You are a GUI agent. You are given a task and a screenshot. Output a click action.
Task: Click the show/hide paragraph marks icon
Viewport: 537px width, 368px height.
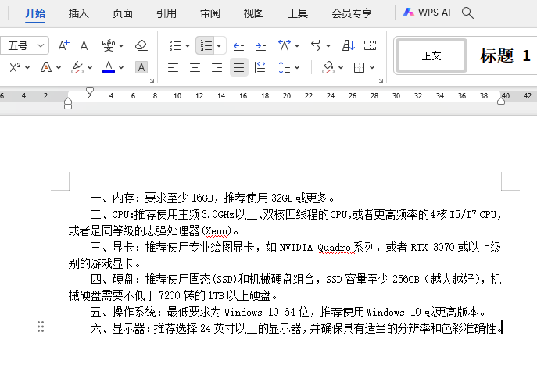(x=370, y=45)
